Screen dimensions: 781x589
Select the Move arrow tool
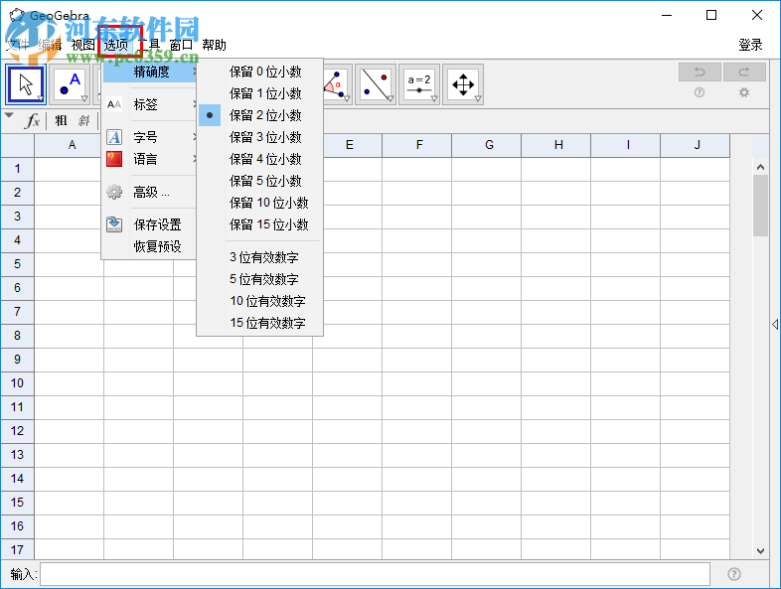pos(26,84)
